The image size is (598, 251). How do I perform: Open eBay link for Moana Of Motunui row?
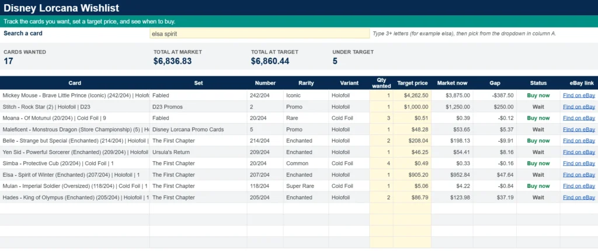point(579,118)
